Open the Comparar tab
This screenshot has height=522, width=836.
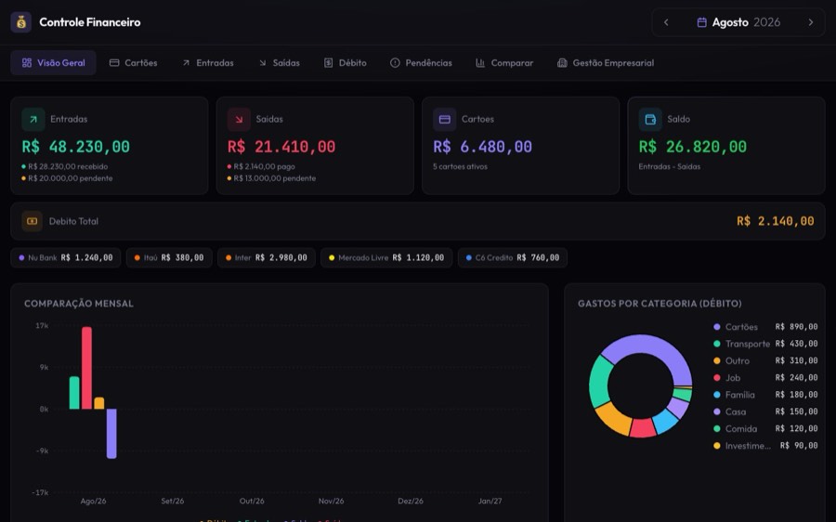(504, 63)
